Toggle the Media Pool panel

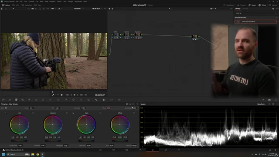click(27, 5)
